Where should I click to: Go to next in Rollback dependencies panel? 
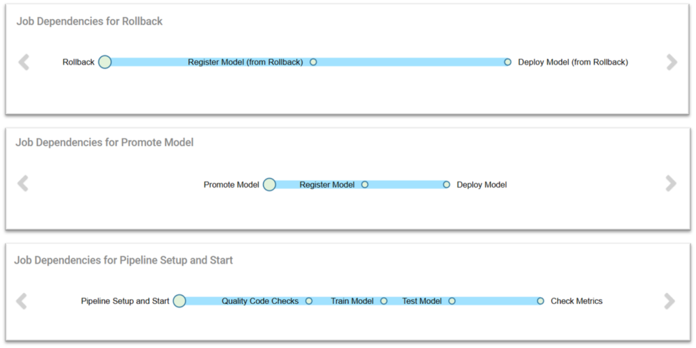coord(672,63)
